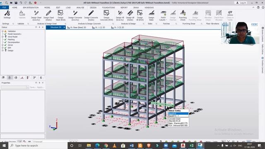Viewport: 265px width, 149px height.
Task: Open the HOME ribbon tab
Action: (14, 7)
